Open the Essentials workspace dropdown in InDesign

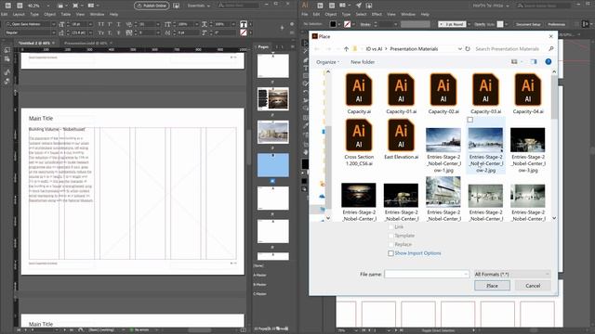tap(199, 6)
